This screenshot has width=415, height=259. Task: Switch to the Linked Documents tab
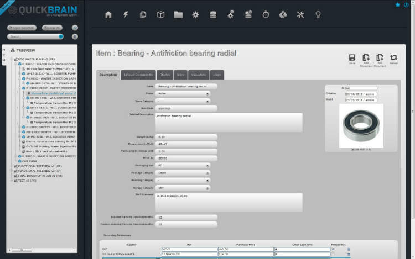click(x=138, y=75)
